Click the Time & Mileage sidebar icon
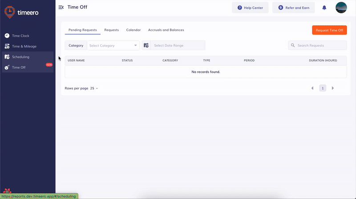Screen dimensions: 356x199 [7, 46]
